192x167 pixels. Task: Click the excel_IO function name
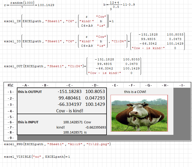12,41
